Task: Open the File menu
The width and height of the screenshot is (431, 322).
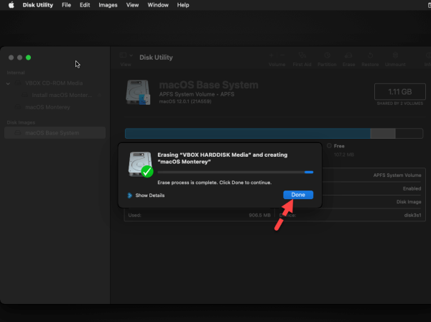Action: click(x=66, y=5)
